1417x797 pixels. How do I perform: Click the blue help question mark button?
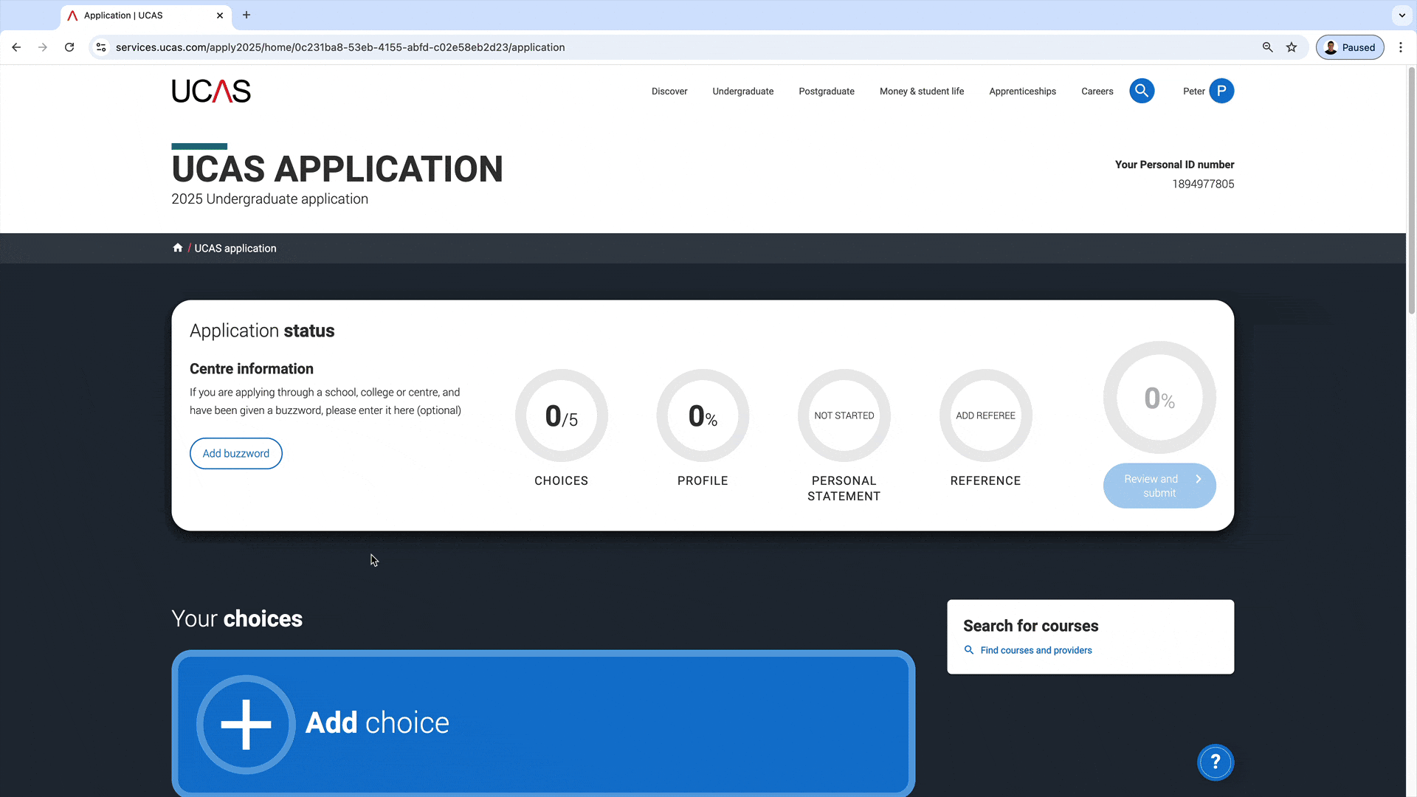pyautogui.click(x=1216, y=762)
